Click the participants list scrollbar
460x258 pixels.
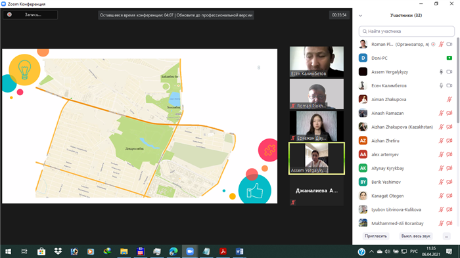coord(457,81)
